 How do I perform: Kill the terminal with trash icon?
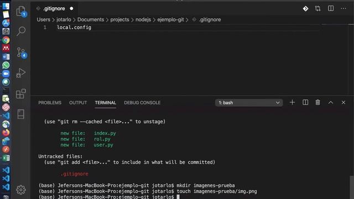click(317, 102)
